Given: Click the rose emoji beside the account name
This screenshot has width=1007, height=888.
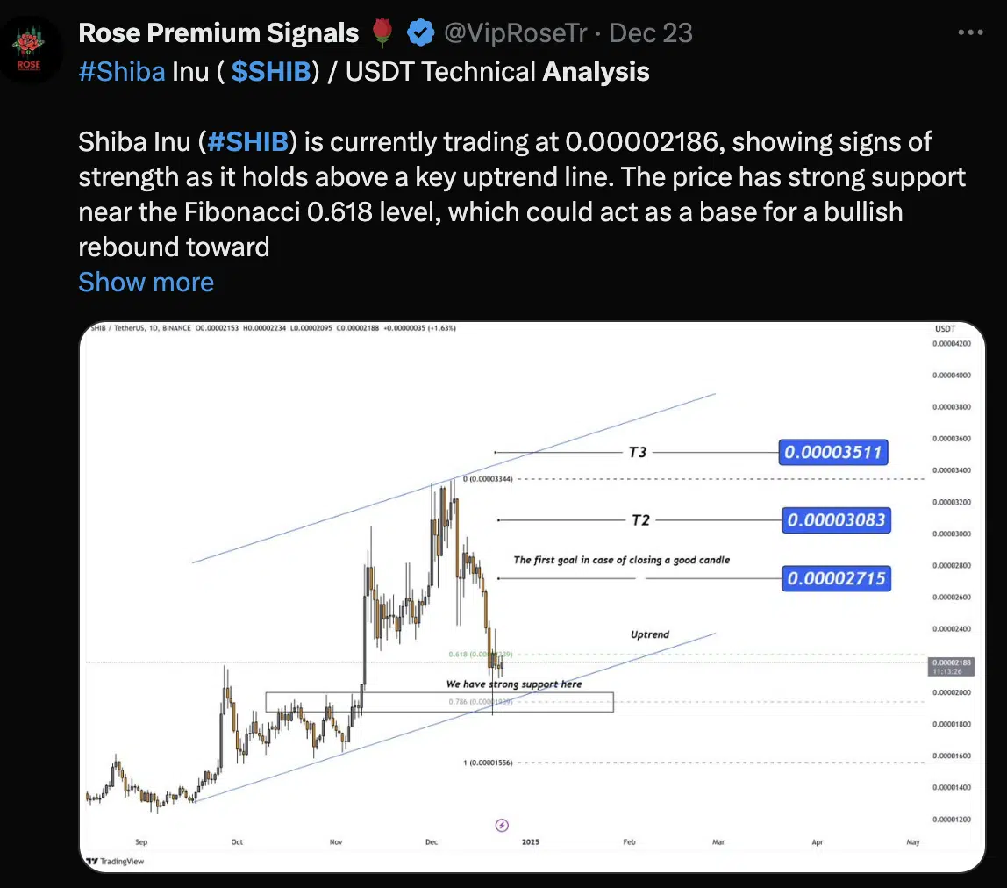Looking at the screenshot, I should (382, 33).
